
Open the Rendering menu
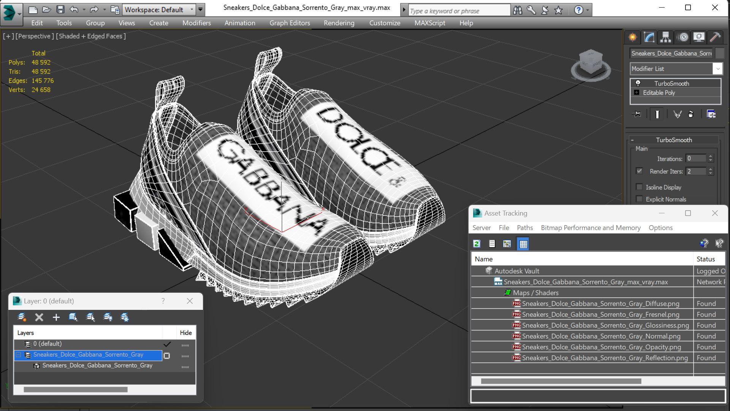339,23
